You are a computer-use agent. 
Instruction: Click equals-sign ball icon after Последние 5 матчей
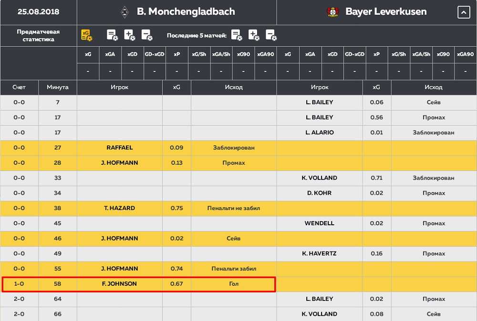[237, 35]
